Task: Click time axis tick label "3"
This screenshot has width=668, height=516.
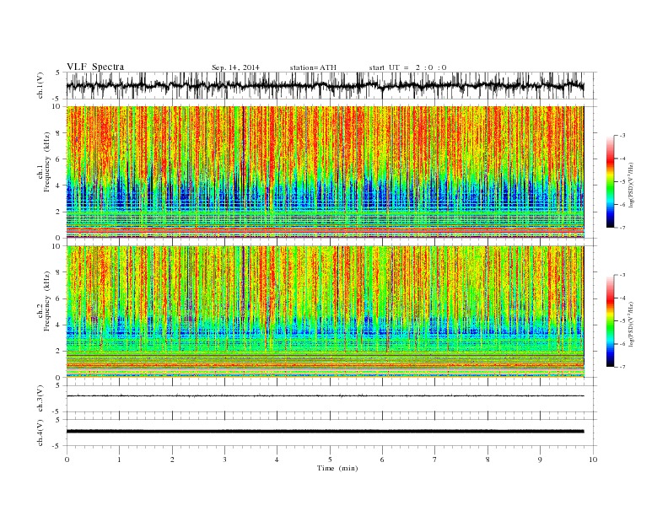Action: tap(225, 460)
